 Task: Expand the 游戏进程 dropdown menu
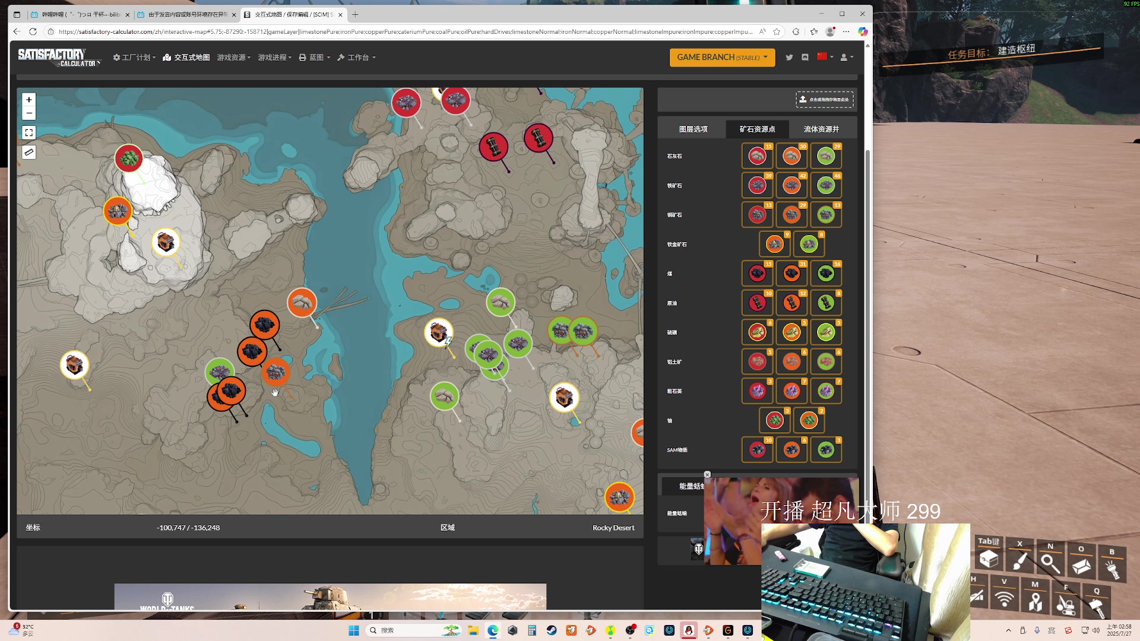274,58
